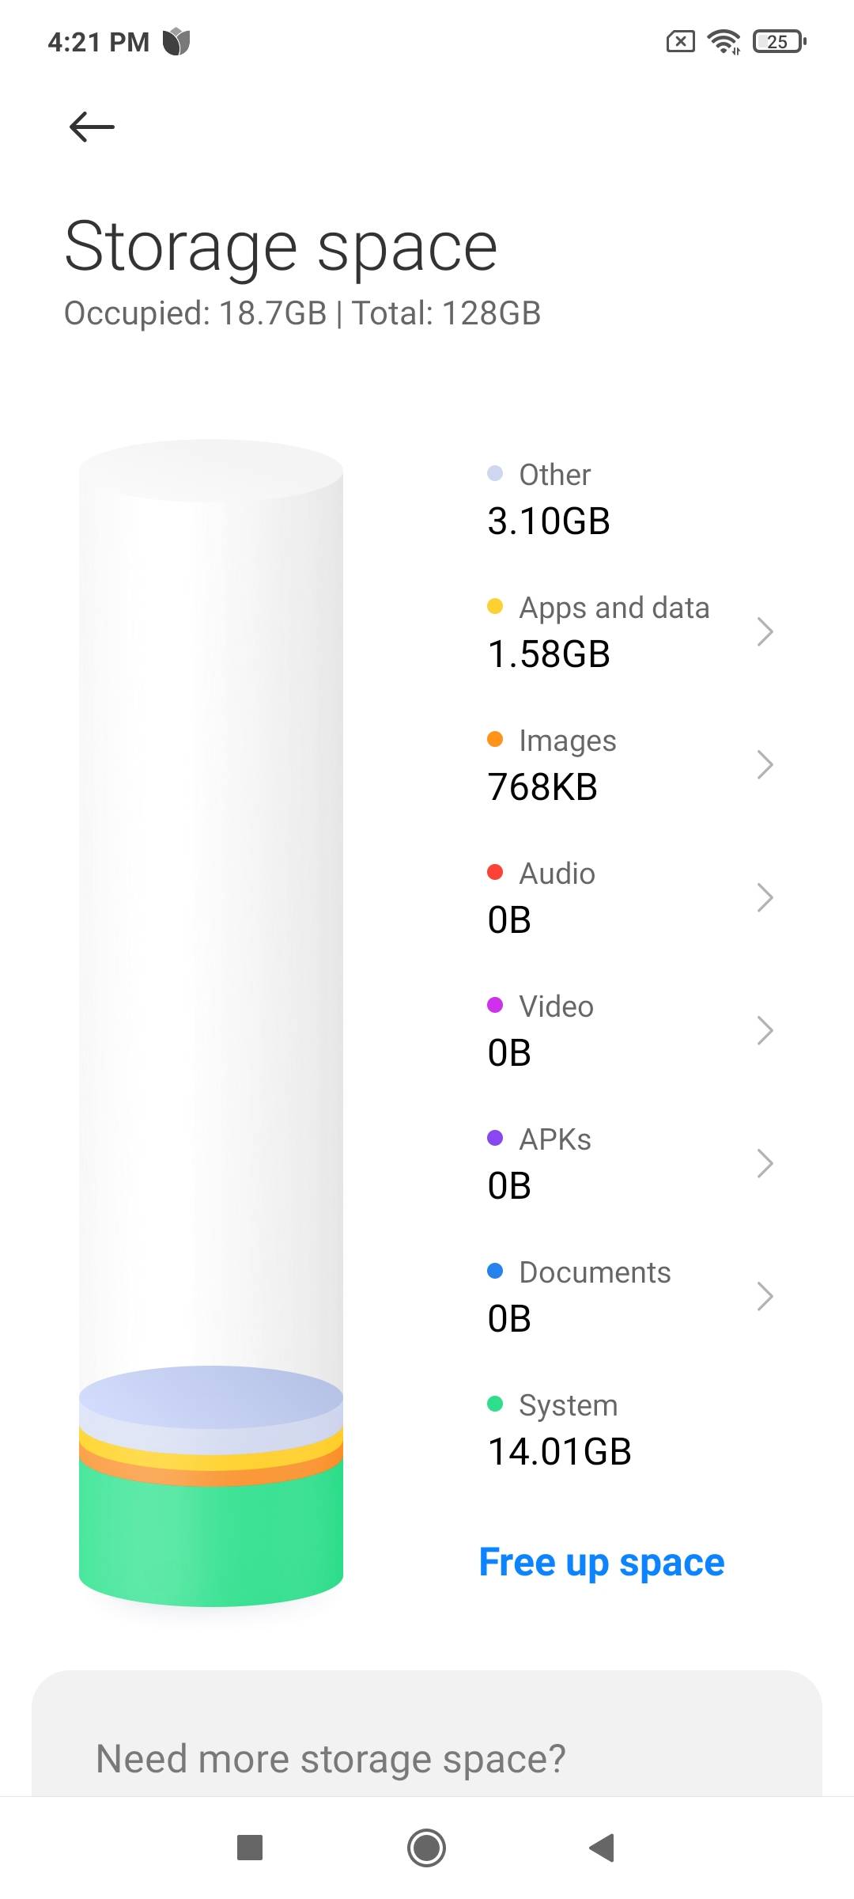Viewport: 854px width, 1899px height.
Task: Expand the Audio storage chevron
Action: [764, 897]
